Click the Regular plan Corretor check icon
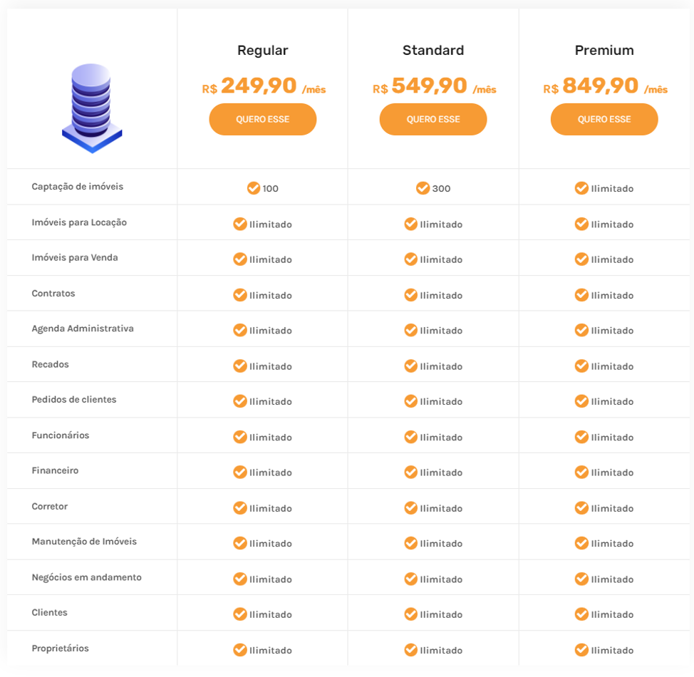 pos(240,508)
